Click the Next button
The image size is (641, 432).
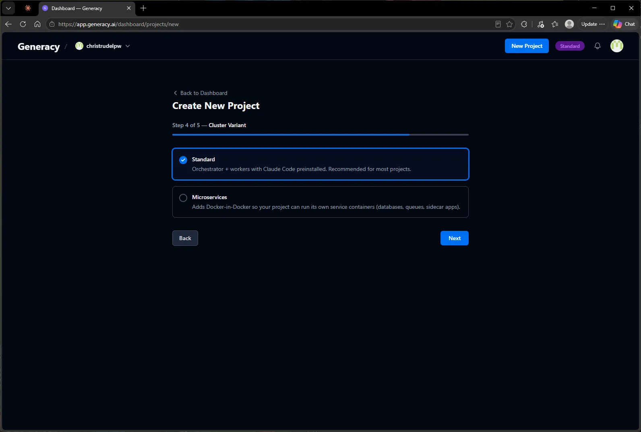(455, 238)
